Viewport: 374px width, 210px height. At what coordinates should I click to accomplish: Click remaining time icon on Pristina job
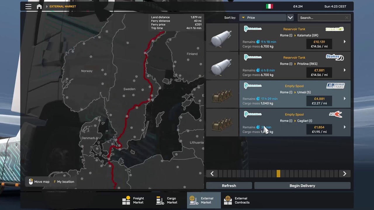[x=258, y=70]
